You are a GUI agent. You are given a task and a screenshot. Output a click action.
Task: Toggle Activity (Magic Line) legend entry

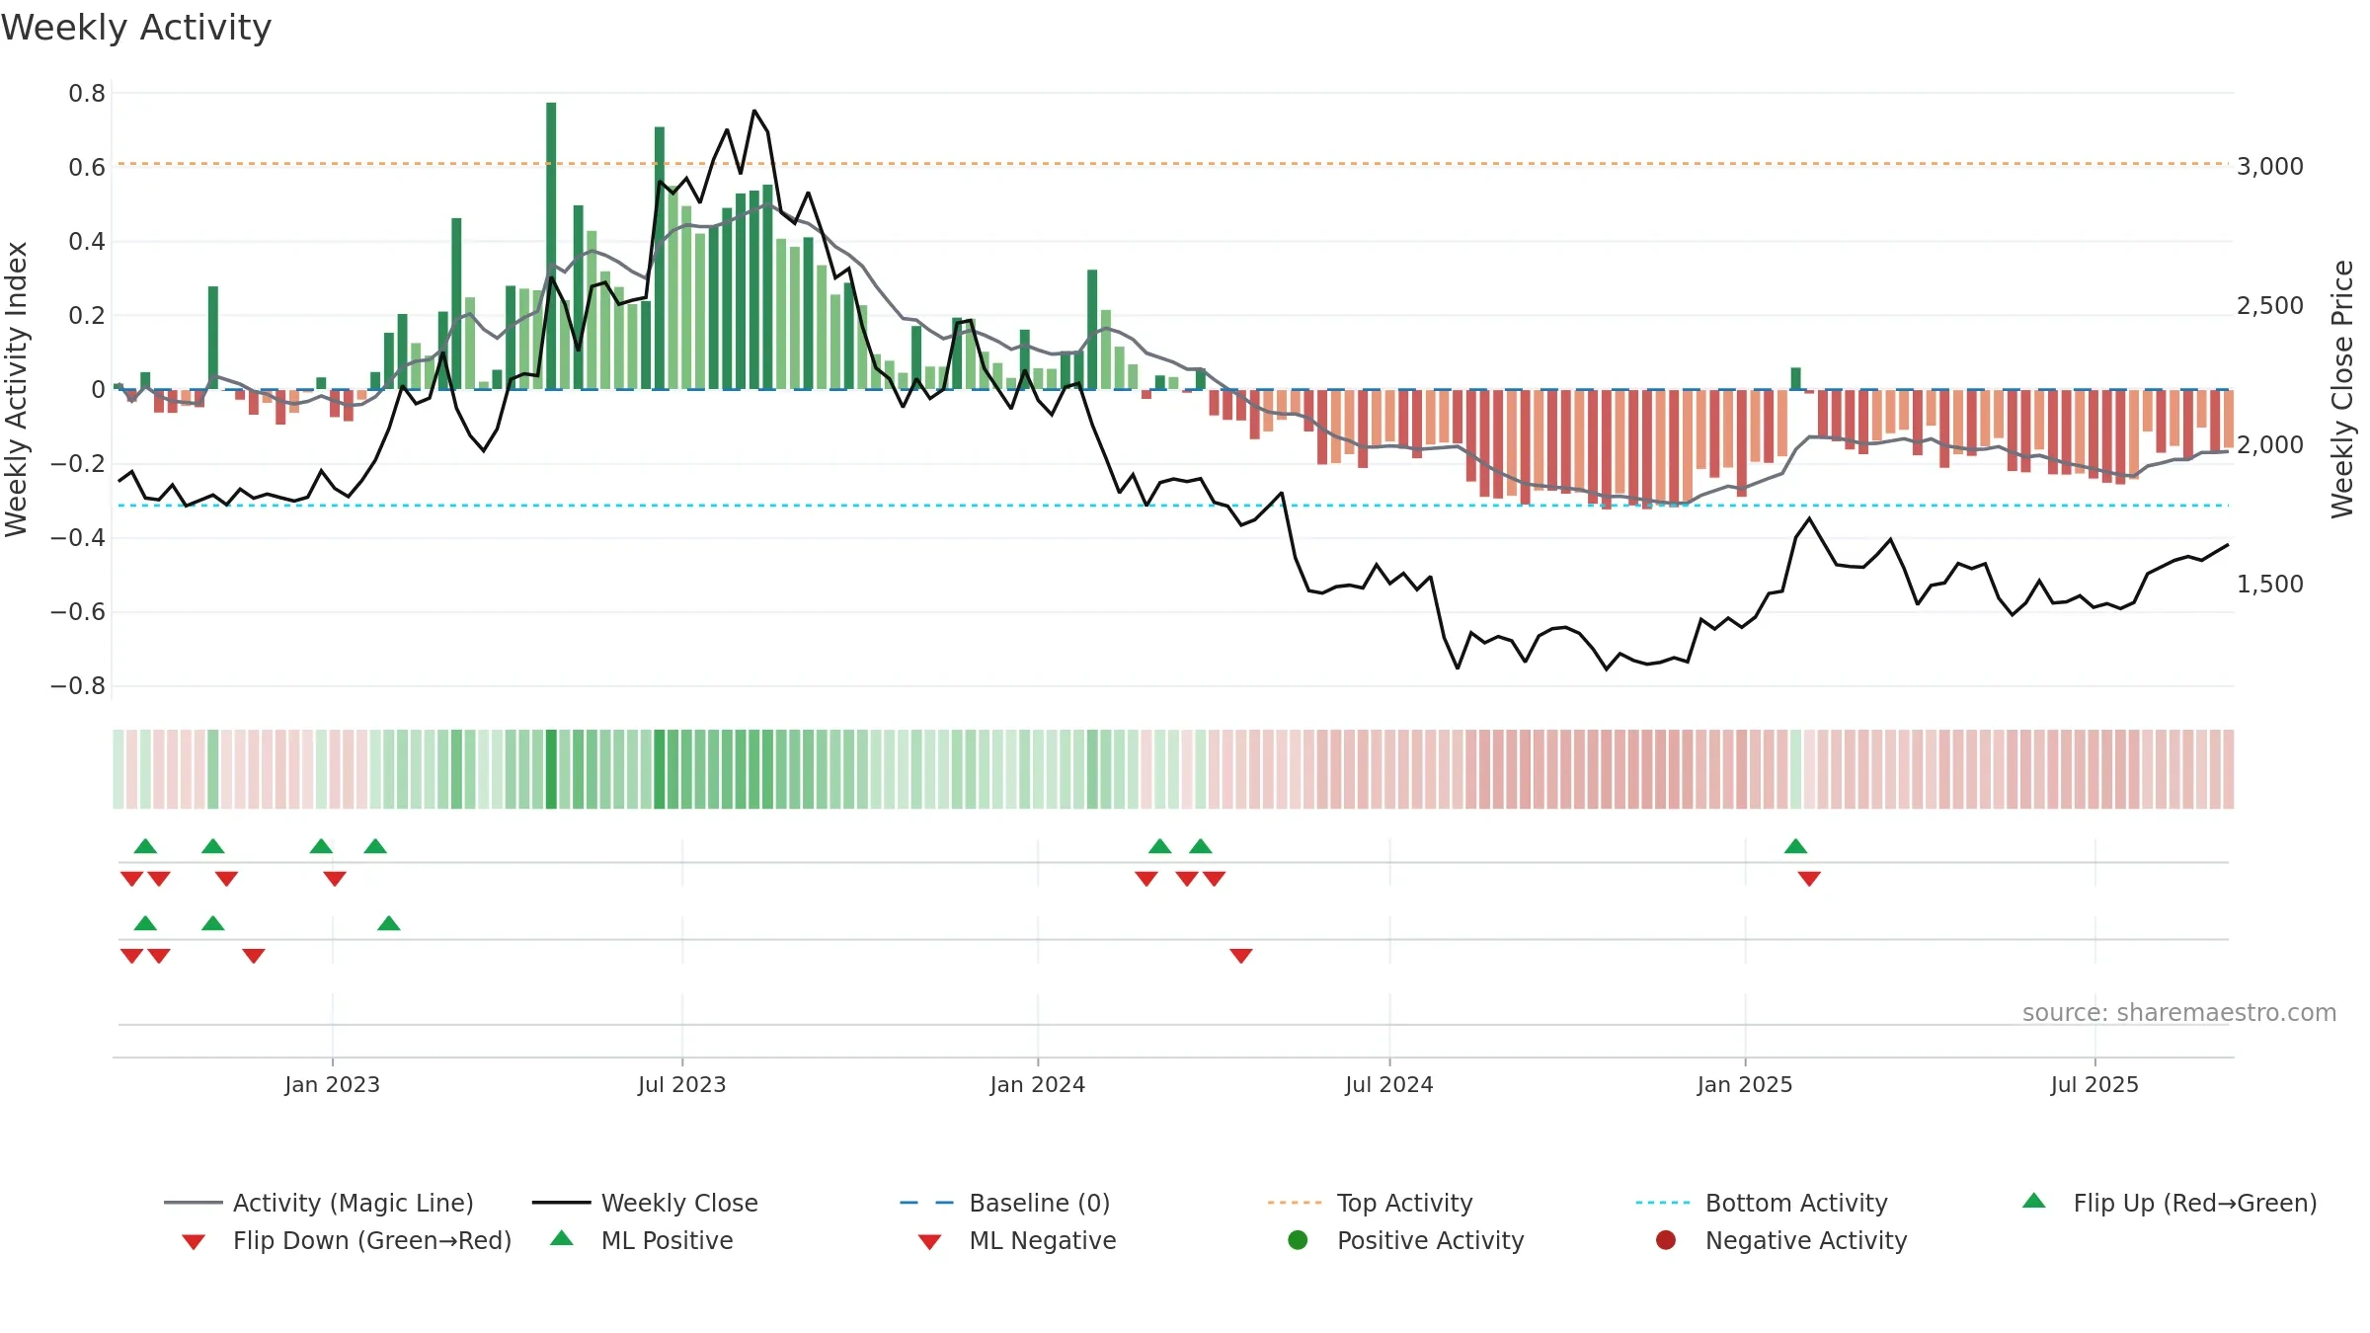[319, 1203]
